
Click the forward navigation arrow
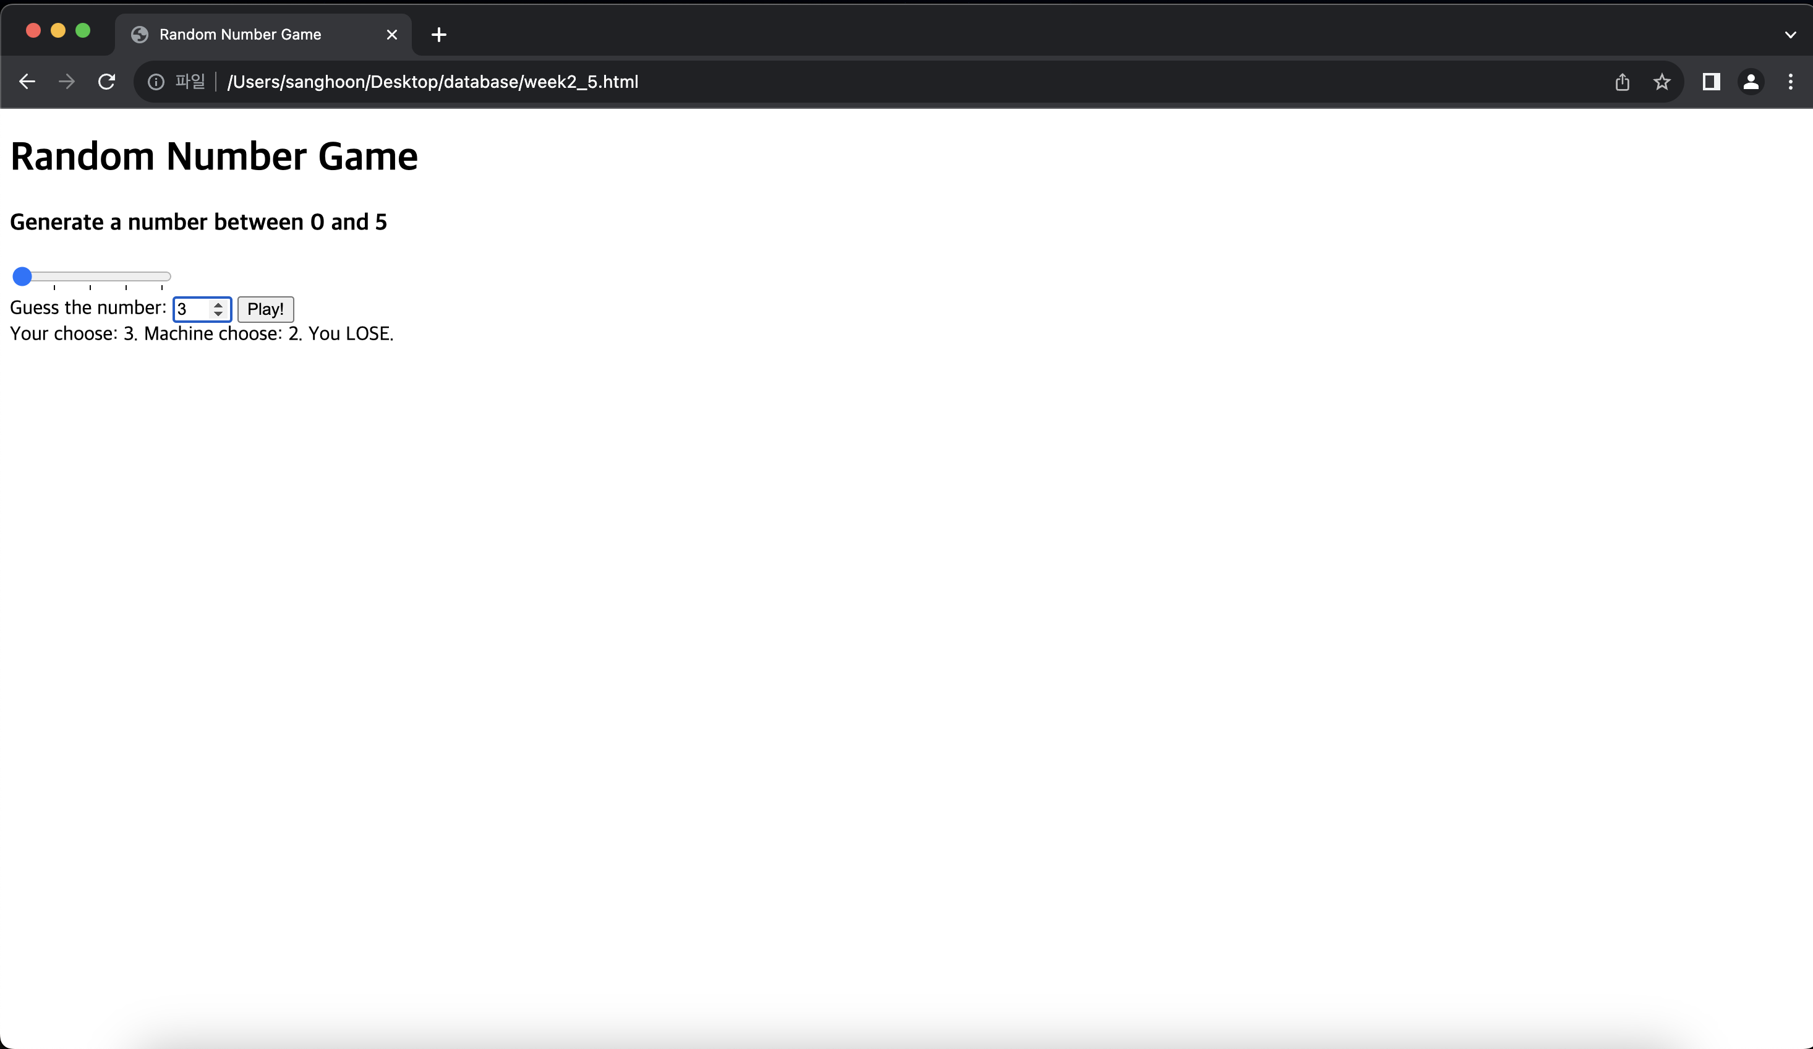click(x=66, y=82)
